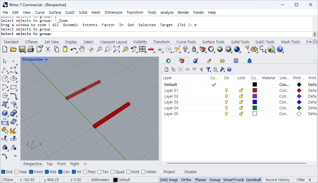Viewport: 318px width, 183px height.
Task: Click the Delete layer X icon
Action: tap(180, 69)
